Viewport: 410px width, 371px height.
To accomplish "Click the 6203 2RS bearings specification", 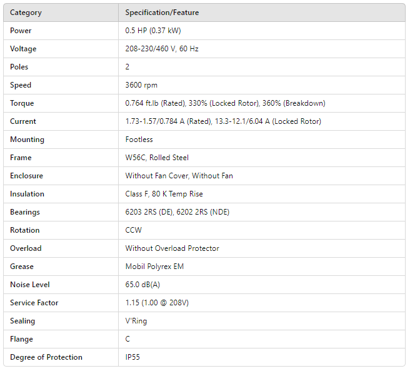I will (177, 212).
